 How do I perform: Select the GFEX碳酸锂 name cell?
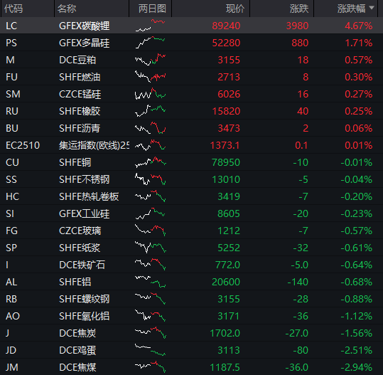[85, 26]
